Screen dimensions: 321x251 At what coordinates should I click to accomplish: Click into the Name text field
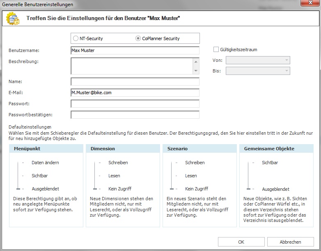coord(135,81)
